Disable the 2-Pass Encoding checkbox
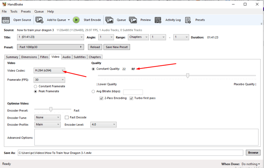 pyautogui.click(x=101, y=98)
